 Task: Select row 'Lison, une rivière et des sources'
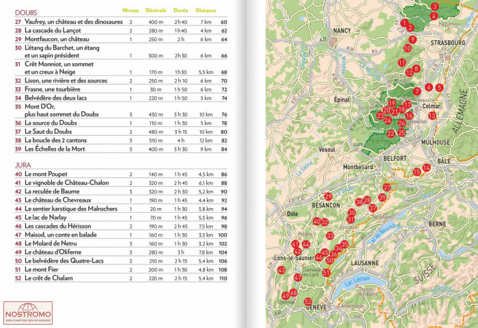121,80
